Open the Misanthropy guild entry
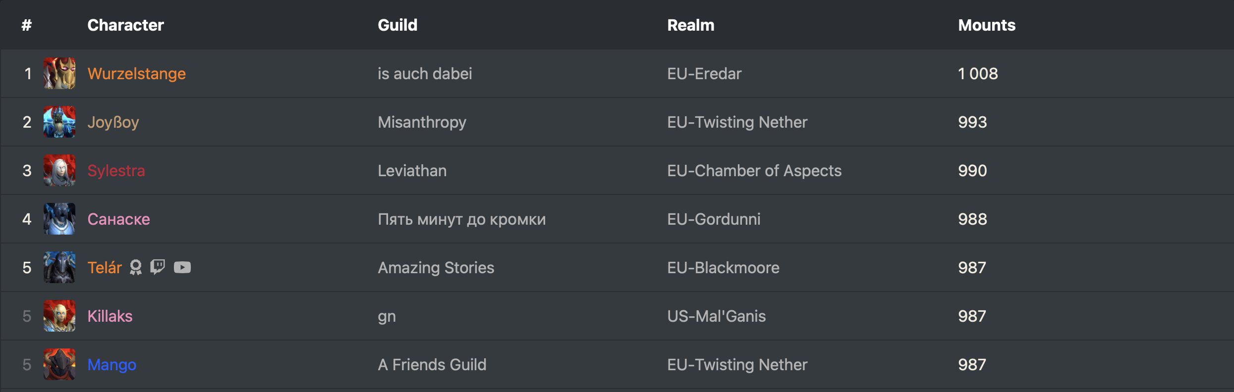Screen dimensions: 1234x392 point(422,122)
